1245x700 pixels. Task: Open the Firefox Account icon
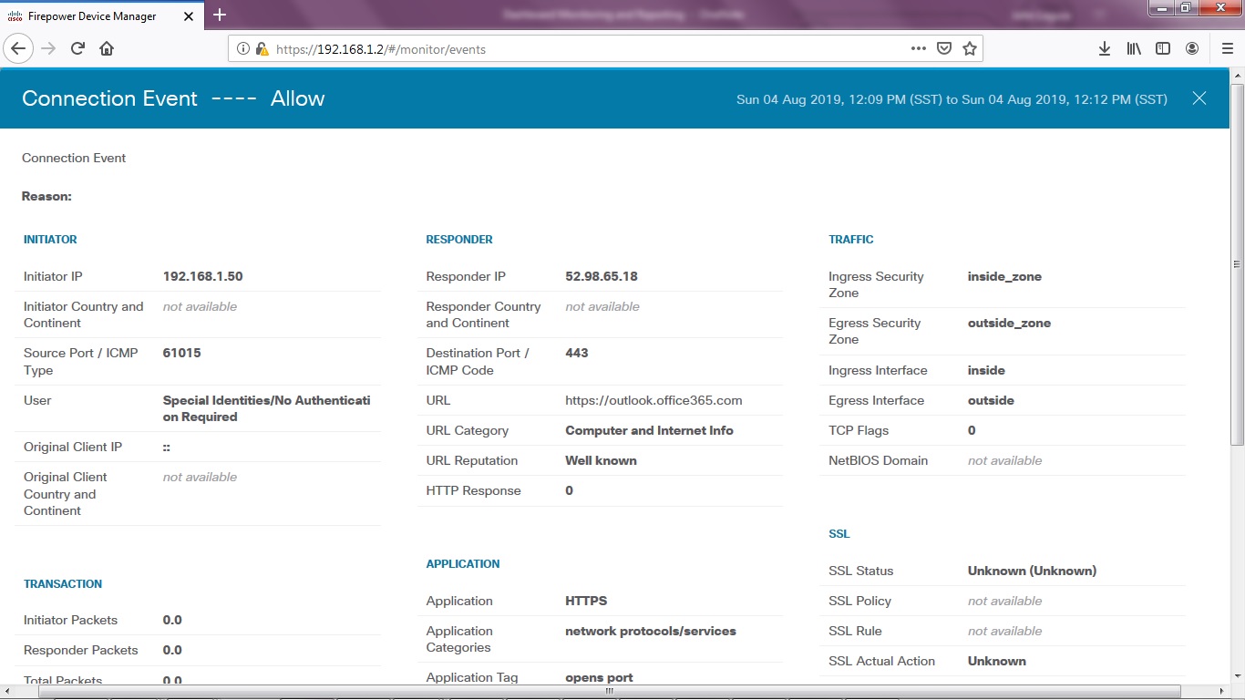point(1192,47)
